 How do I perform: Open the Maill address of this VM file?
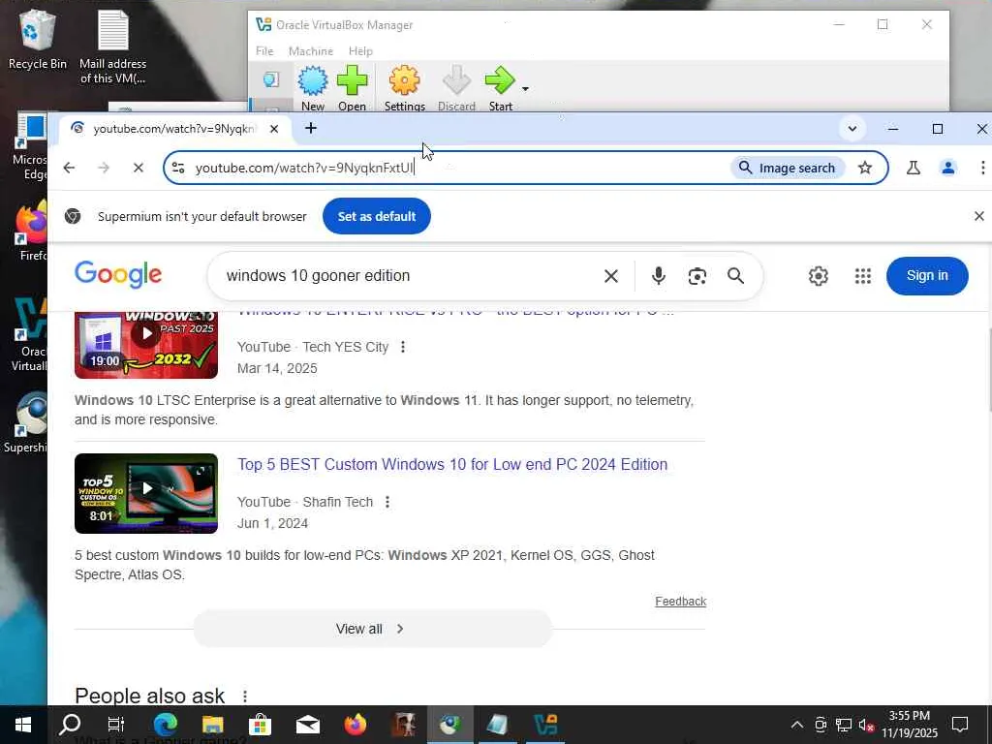coord(112,47)
